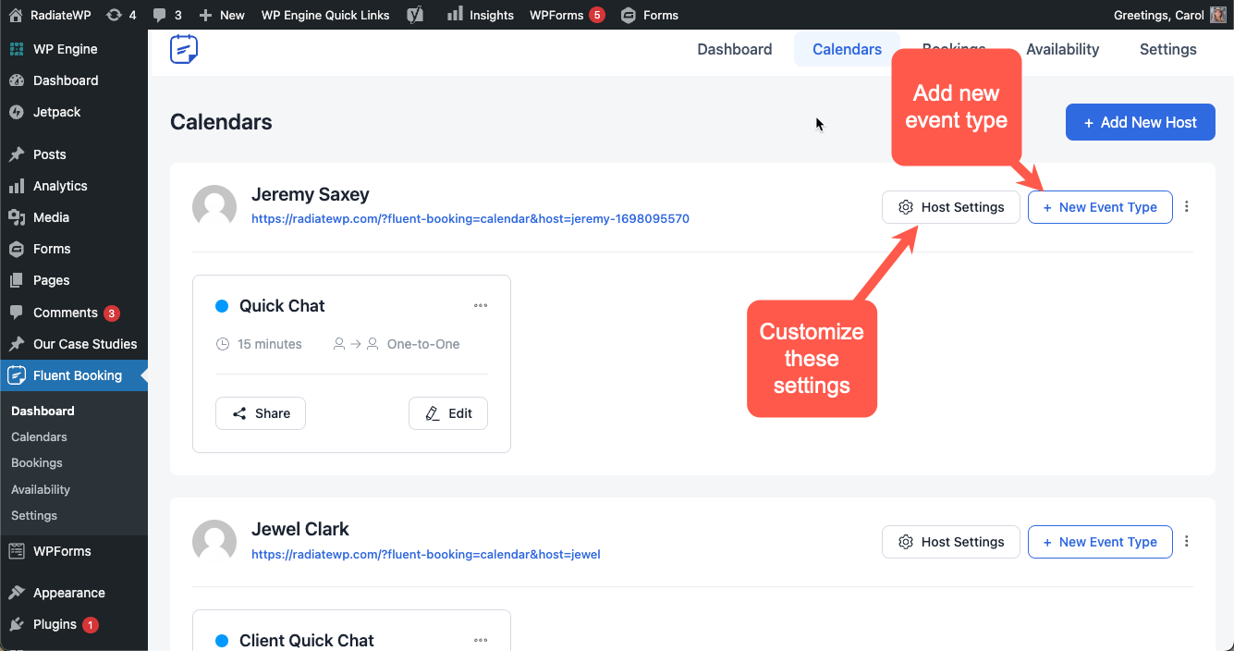Click the Yoast SEO icon in admin bar
The image size is (1234, 651).
[415, 15]
